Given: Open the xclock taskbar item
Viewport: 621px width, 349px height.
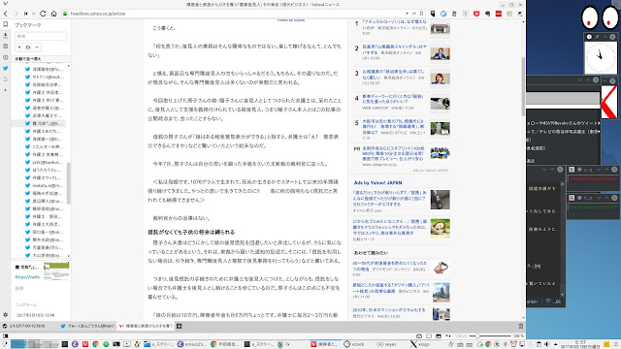Looking at the screenshot, I should (x=353, y=344).
